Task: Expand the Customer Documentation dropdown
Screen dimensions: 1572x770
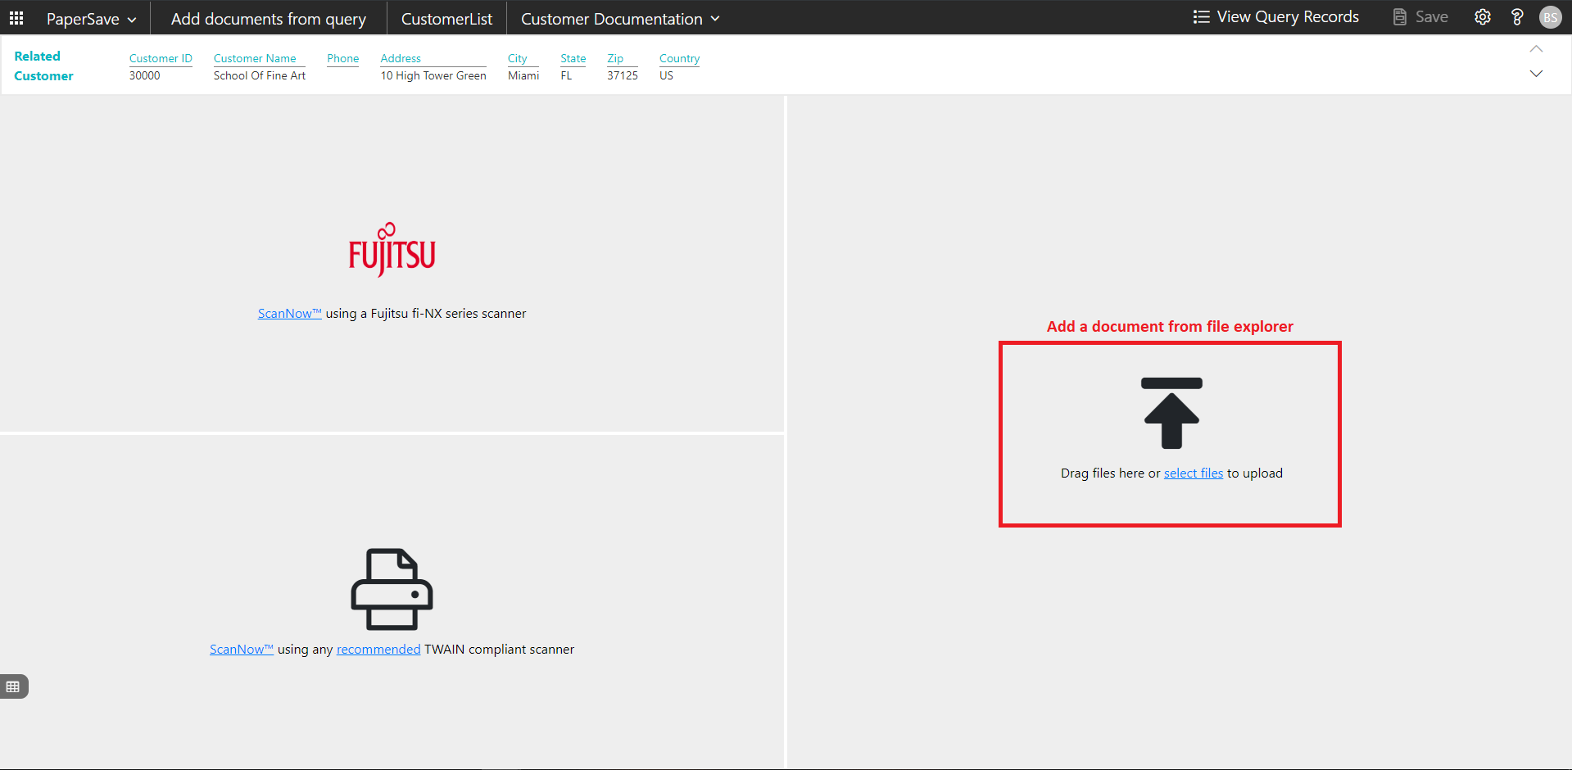Action: (620, 19)
